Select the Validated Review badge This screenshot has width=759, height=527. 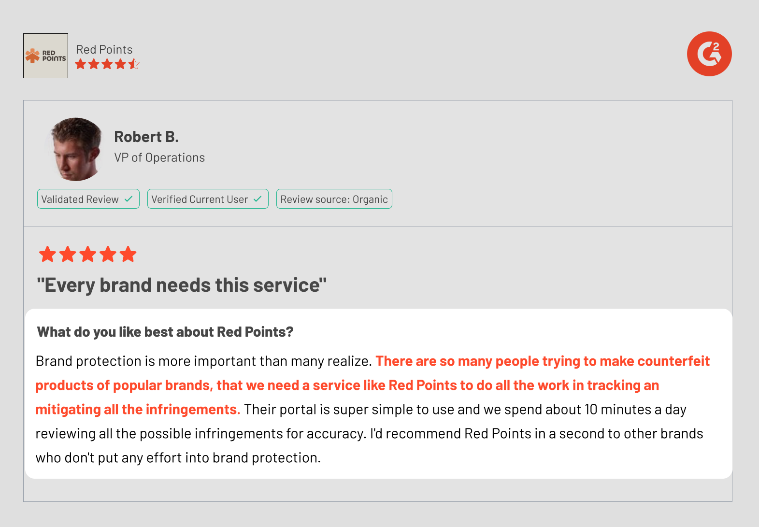(88, 199)
